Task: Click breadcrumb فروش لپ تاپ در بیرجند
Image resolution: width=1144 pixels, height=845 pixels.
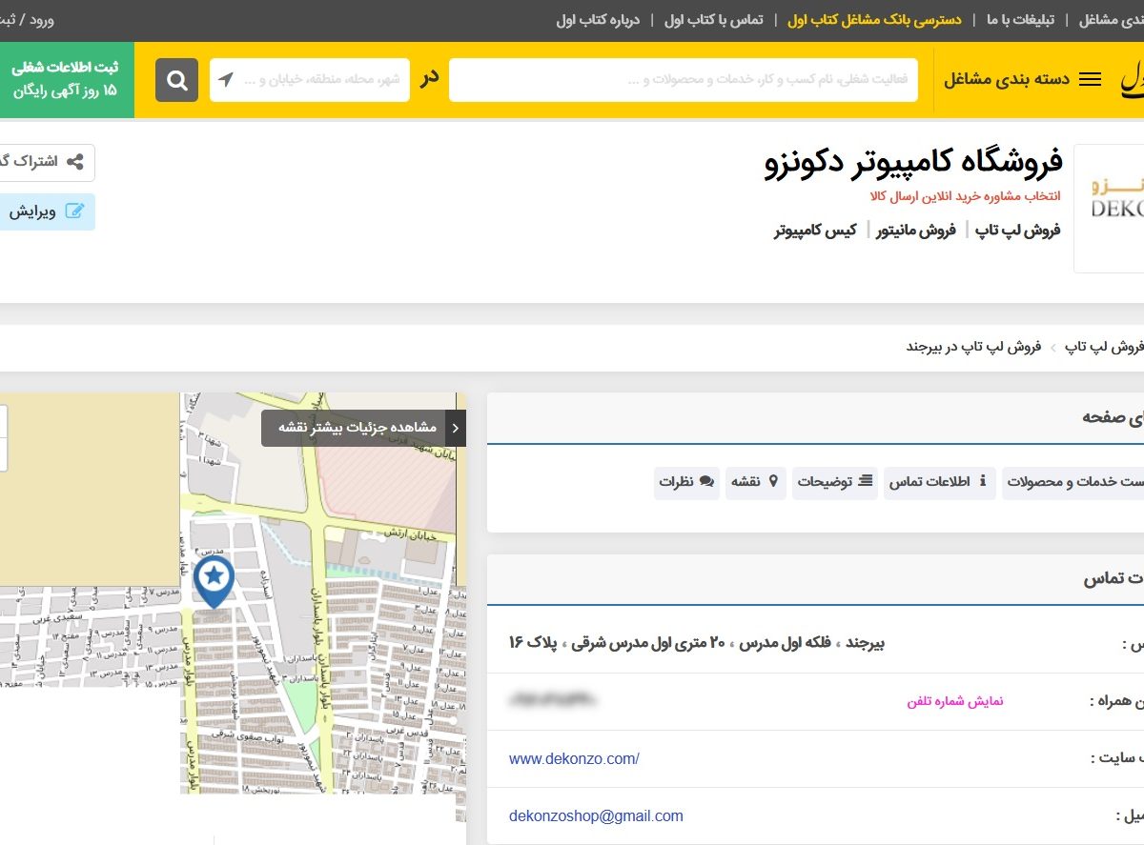Action: [x=974, y=347]
